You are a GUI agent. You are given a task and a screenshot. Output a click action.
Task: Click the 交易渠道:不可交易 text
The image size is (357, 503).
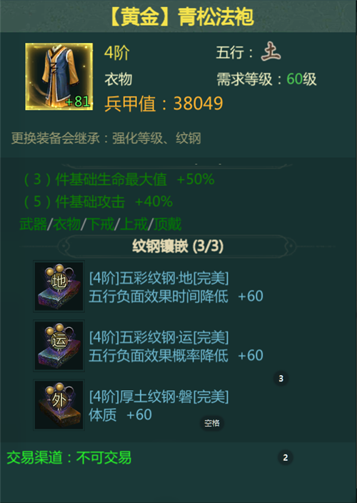coord(69,457)
